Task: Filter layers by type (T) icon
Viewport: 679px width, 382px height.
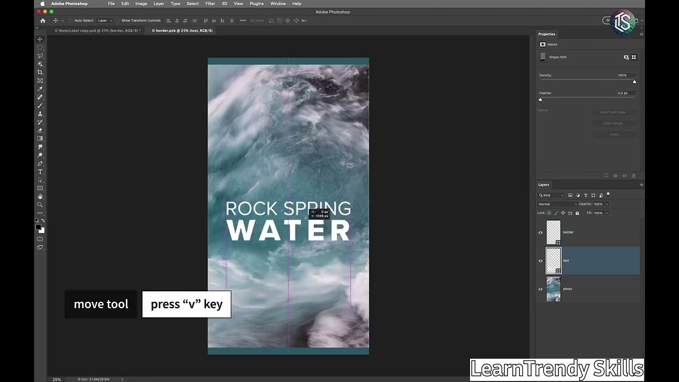Action: pyautogui.click(x=586, y=195)
